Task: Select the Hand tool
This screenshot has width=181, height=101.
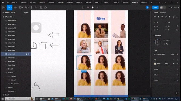Action: point(41,7)
